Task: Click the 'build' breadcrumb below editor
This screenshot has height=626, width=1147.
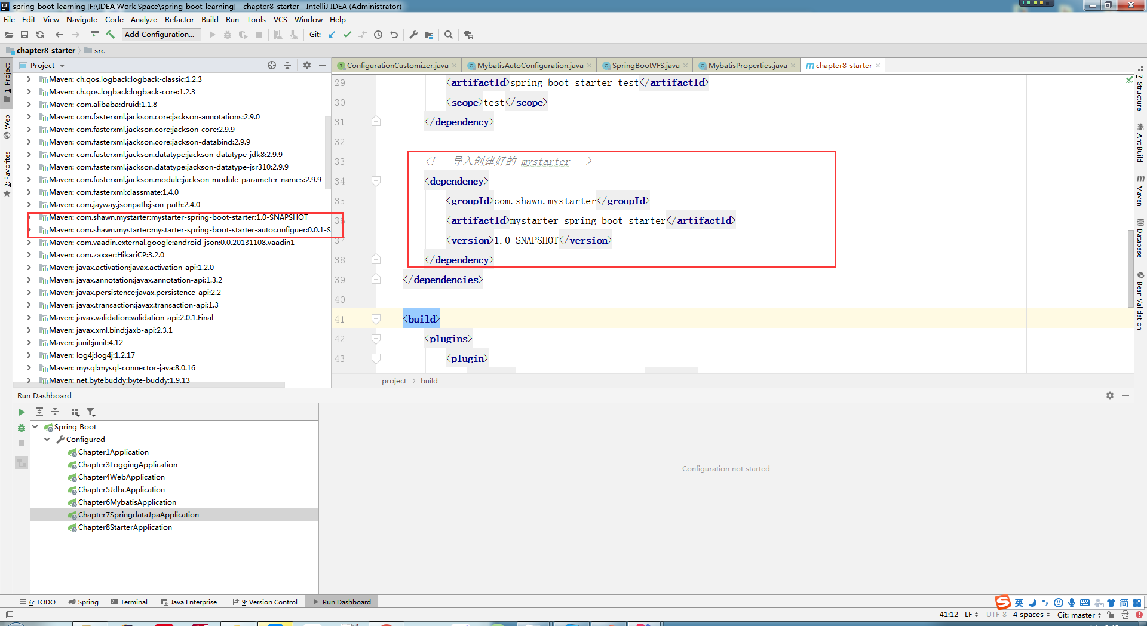Action: click(x=429, y=381)
